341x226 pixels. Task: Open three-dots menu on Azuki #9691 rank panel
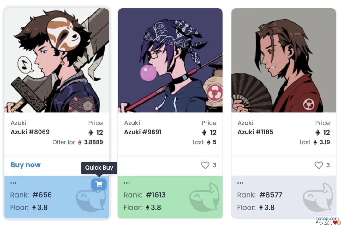pos(127,183)
